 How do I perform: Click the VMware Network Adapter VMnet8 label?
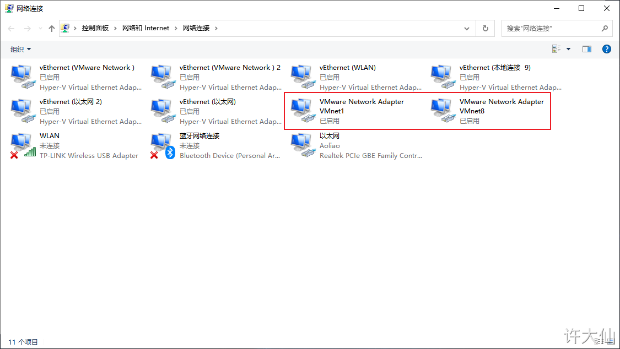(502, 106)
